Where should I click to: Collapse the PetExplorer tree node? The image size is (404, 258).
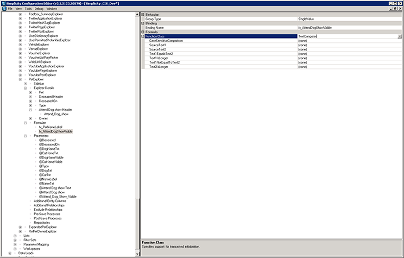click(x=20, y=79)
